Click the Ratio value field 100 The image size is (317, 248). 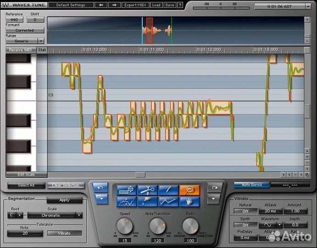[x=190, y=241]
